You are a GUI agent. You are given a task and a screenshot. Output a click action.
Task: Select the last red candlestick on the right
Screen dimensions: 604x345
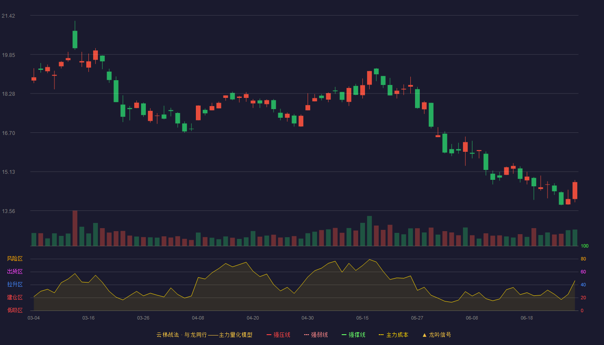pyautogui.click(x=575, y=191)
